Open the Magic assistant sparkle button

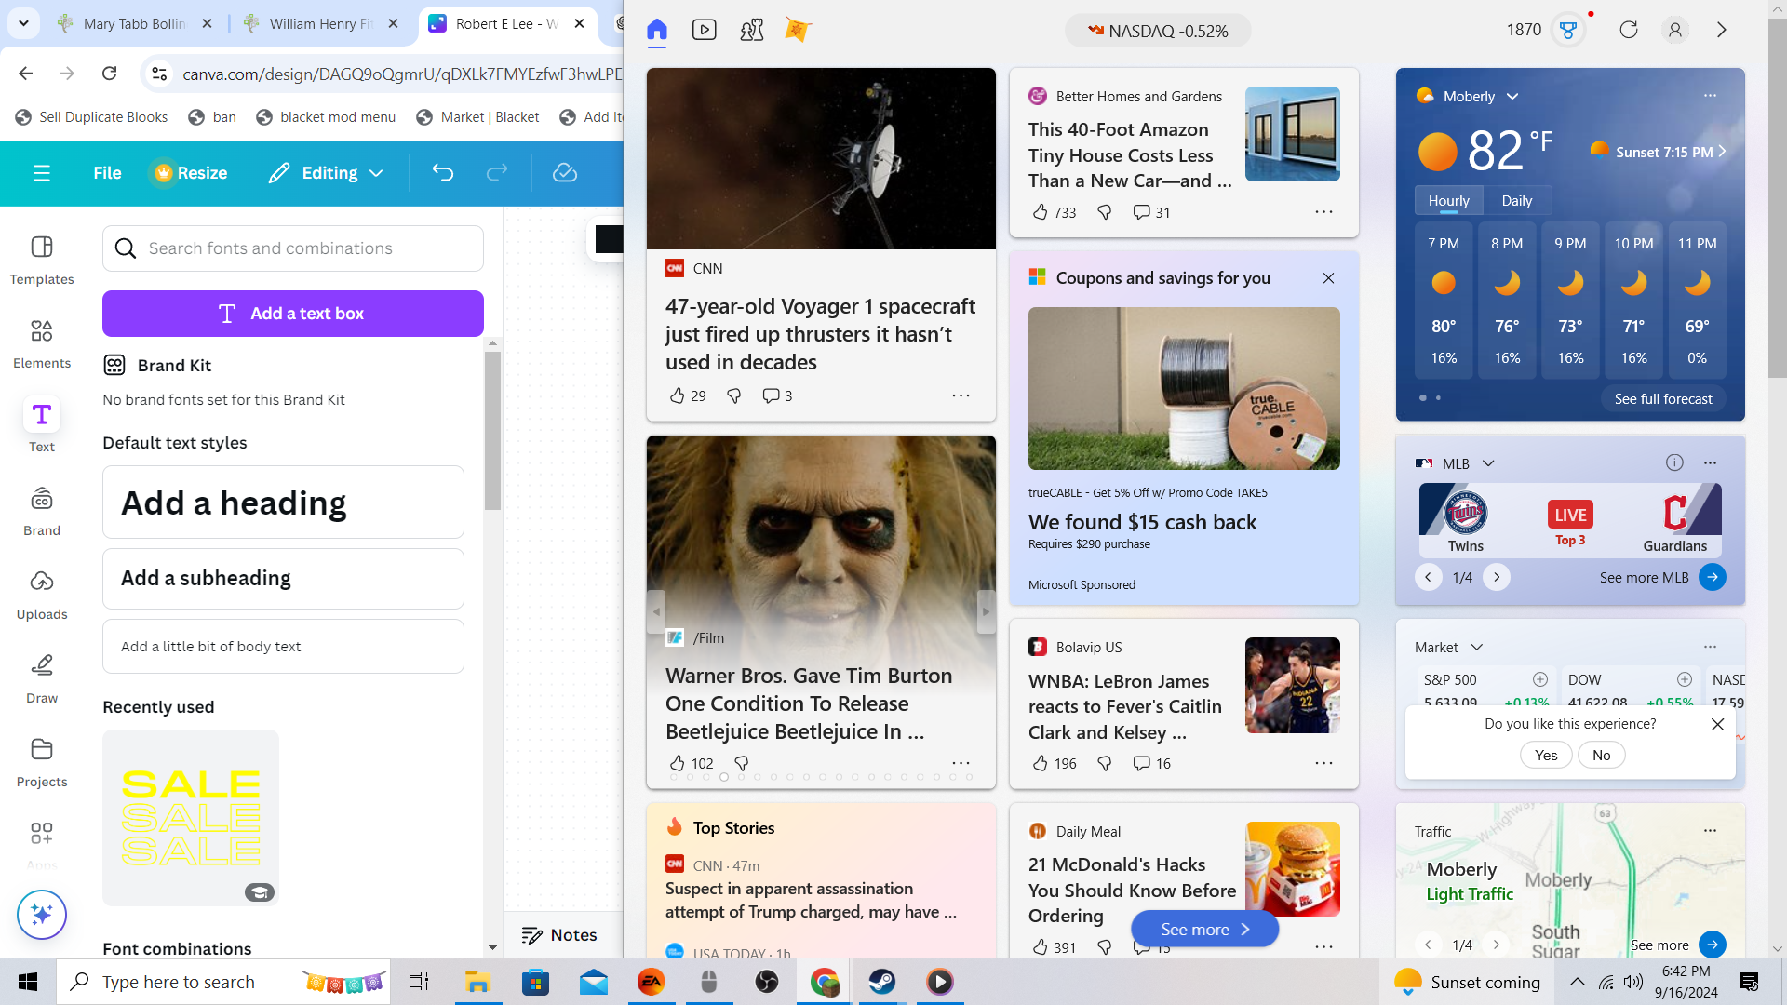coord(42,915)
